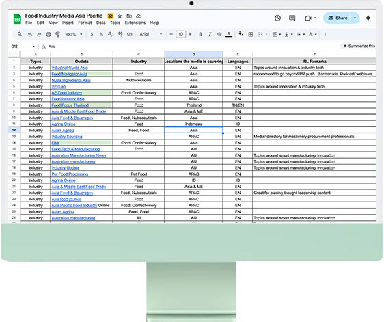Open text wrapping dropdown
The width and height of the screenshot is (384, 322).
[x=301, y=35]
